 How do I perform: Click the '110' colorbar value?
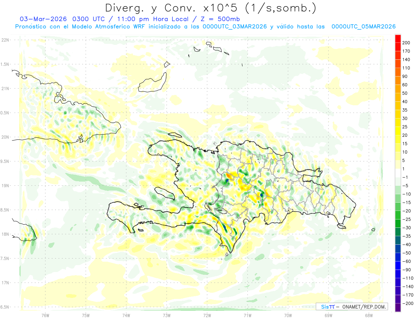tap(406, 68)
